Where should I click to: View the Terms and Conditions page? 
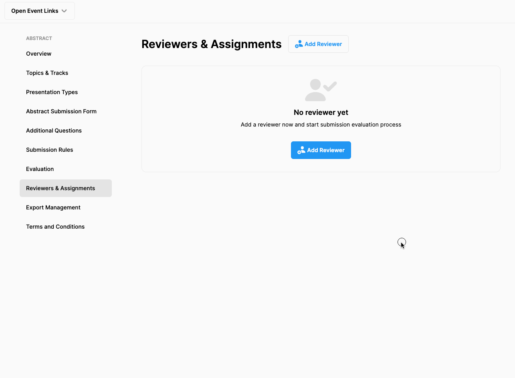coord(55,227)
